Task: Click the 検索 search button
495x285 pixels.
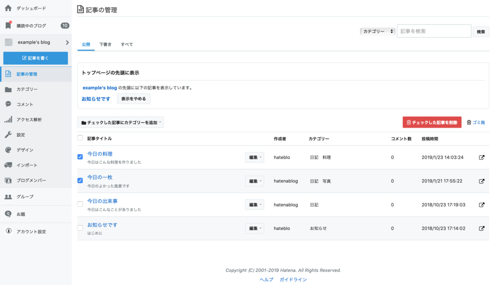Action: (481, 31)
